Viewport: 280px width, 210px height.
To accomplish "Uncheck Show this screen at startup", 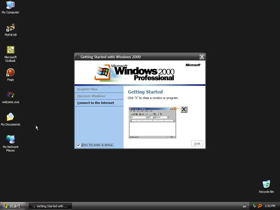I will (x=78, y=145).
